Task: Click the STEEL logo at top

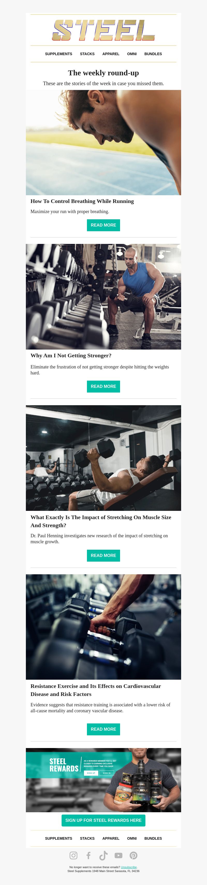Action: point(103,30)
